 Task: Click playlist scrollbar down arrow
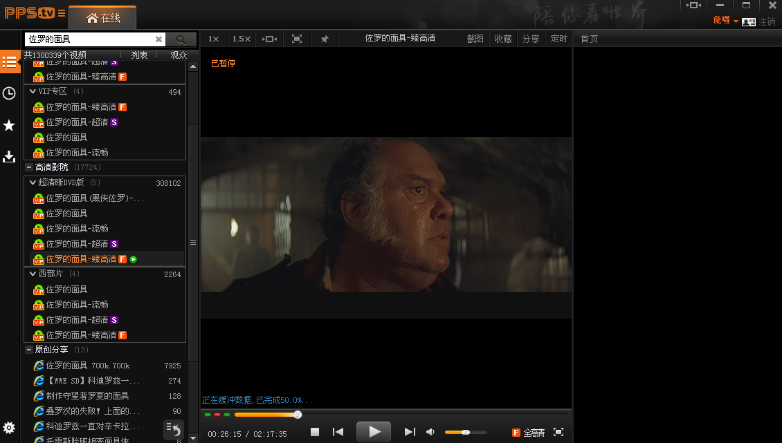pyautogui.click(x=193, y=439)
